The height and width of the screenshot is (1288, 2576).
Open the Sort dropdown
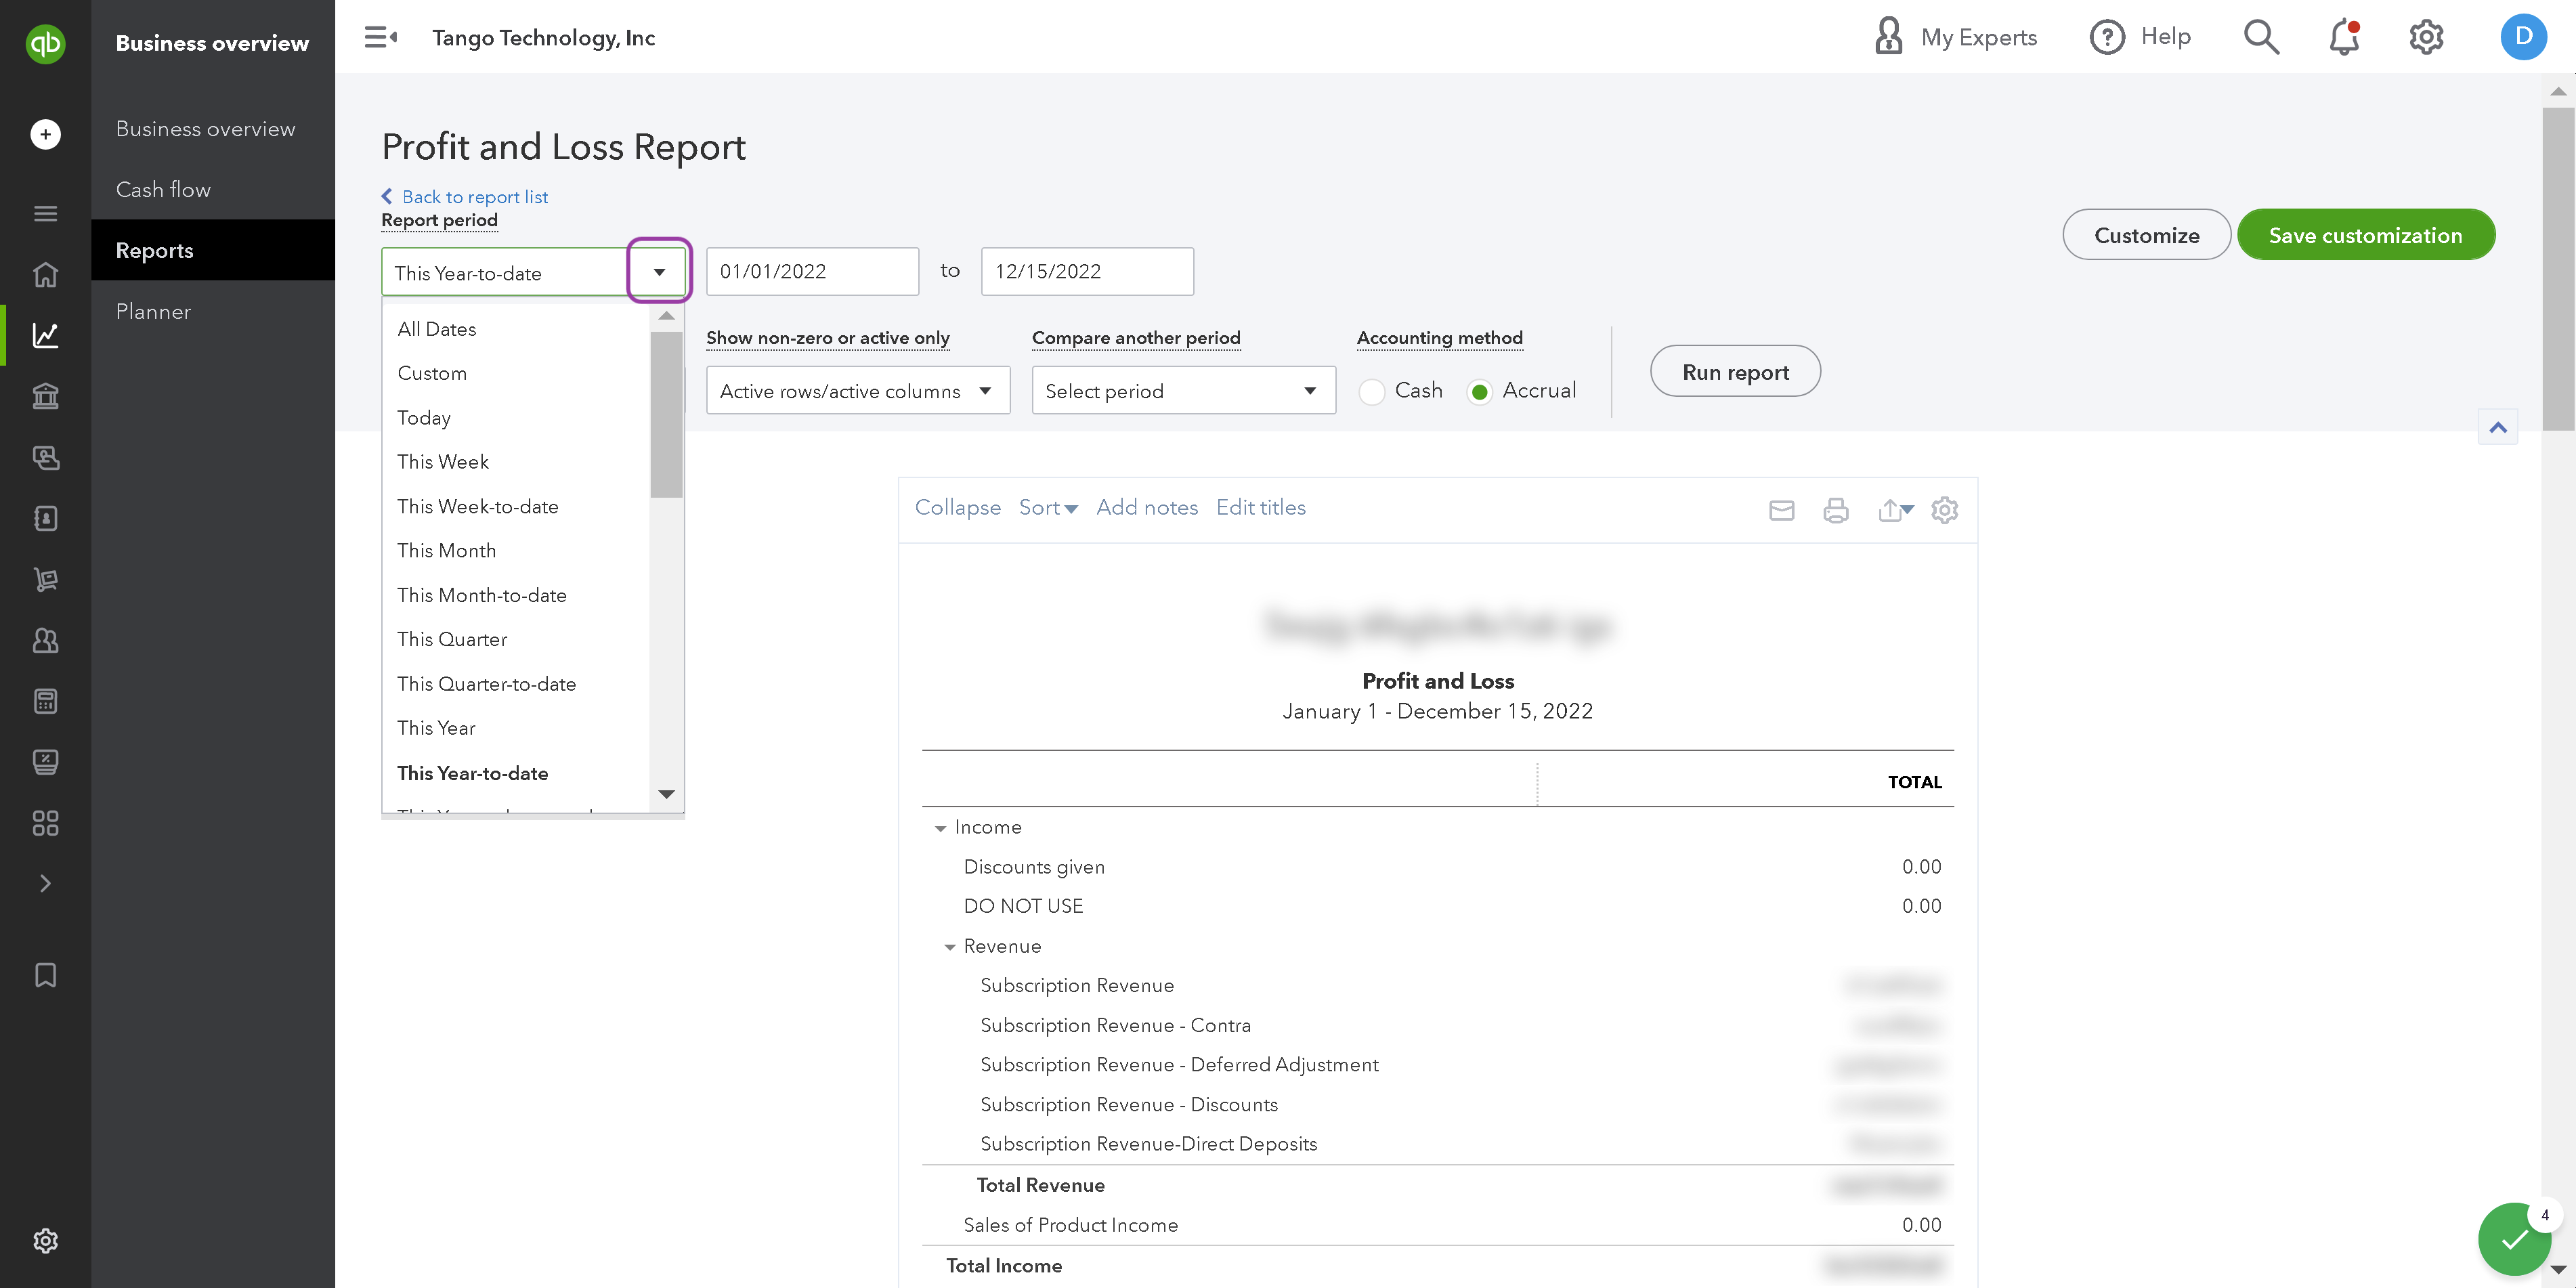tap(1047, 507)
